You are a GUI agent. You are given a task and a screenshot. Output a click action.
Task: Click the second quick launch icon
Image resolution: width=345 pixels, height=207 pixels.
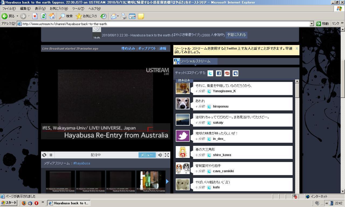(30, 203)
